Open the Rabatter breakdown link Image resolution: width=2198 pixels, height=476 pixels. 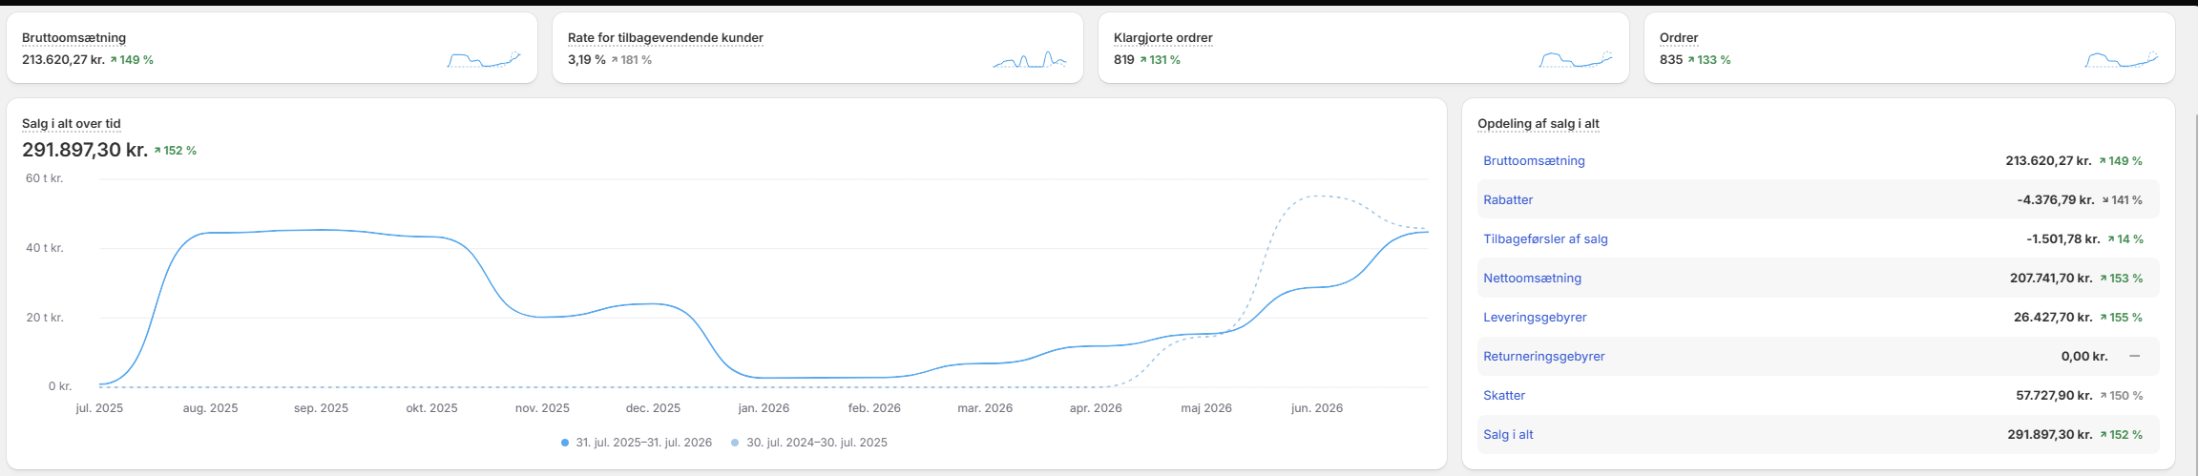[x=1508, y=200]
